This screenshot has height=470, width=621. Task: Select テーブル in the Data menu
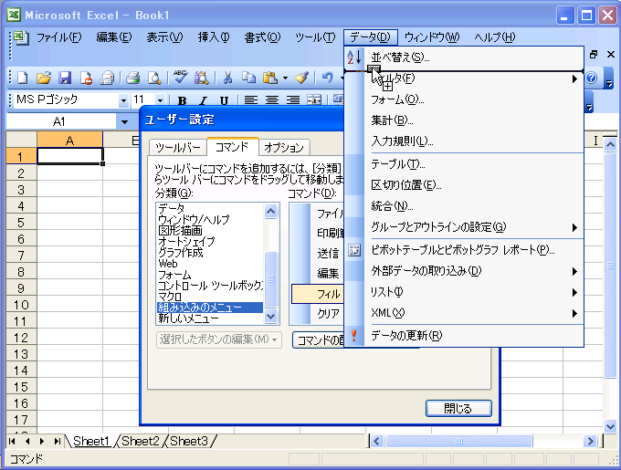click(464, 164)
